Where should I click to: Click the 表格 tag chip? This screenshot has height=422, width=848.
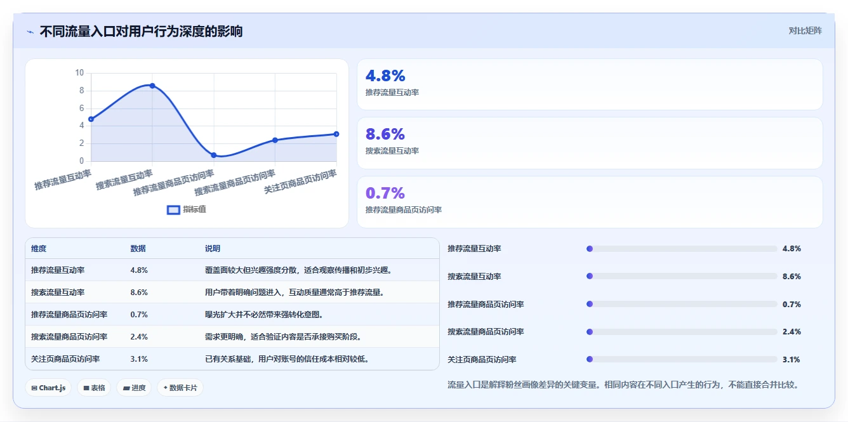tap(94, 388)
